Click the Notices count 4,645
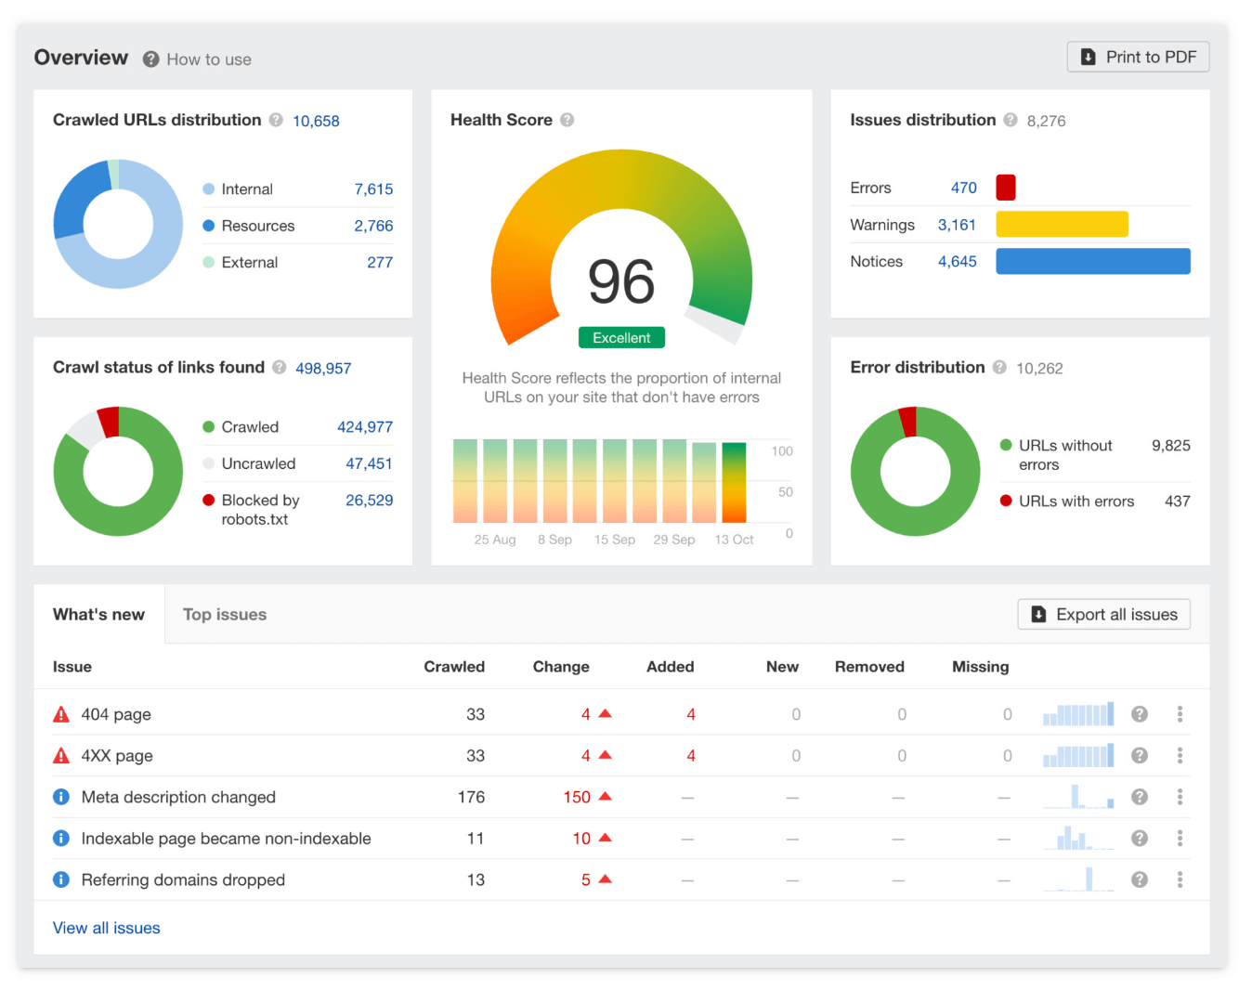The width and height of the screenshot is (1239, 990). [x=957, y=262]
